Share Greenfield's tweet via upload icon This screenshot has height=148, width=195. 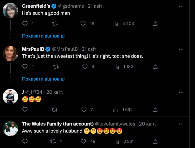coord(155,24)
